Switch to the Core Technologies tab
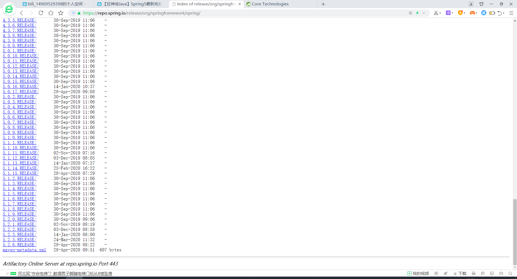The image size is (517, 279). 270,4
